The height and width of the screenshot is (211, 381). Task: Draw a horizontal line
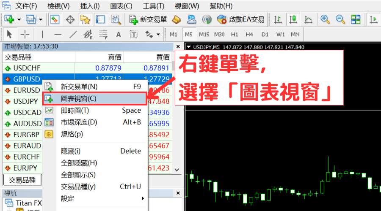pos(58,35)
